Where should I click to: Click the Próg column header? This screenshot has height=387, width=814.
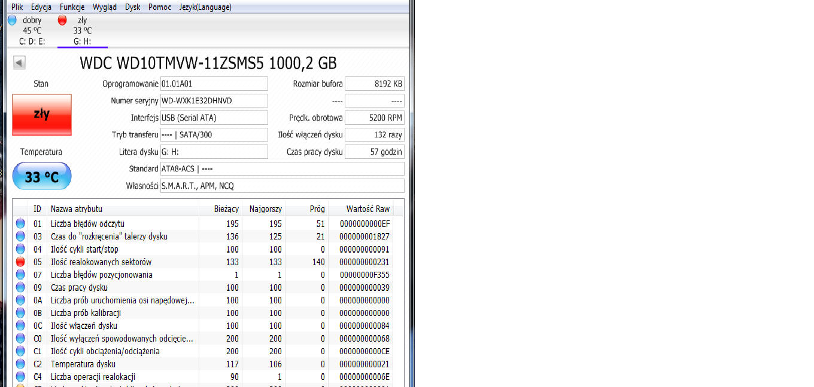tap(306, 209)
